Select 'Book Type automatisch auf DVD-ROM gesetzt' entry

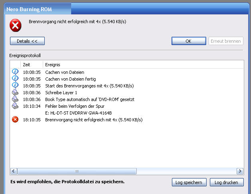click(x=90, y=99)
